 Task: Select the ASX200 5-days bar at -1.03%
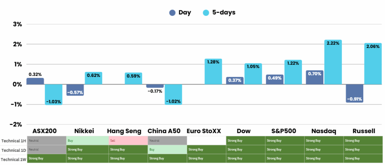[x=53, y=94]
